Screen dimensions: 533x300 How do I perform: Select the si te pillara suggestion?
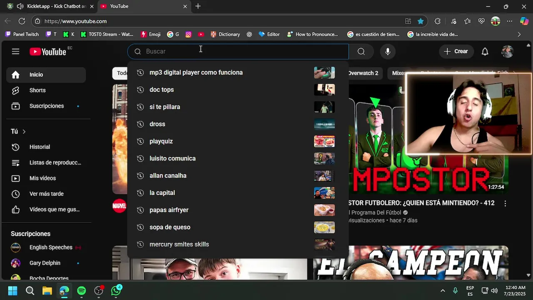(x=238, y=107)
